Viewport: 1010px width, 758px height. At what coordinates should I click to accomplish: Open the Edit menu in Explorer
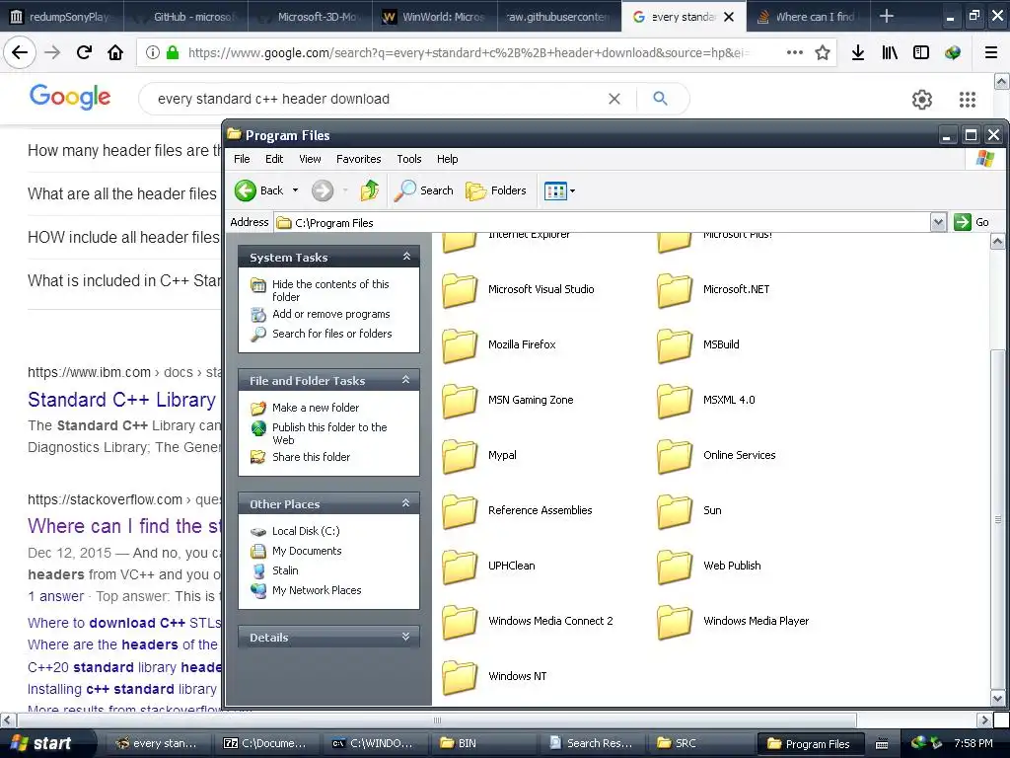coord(274,159)
